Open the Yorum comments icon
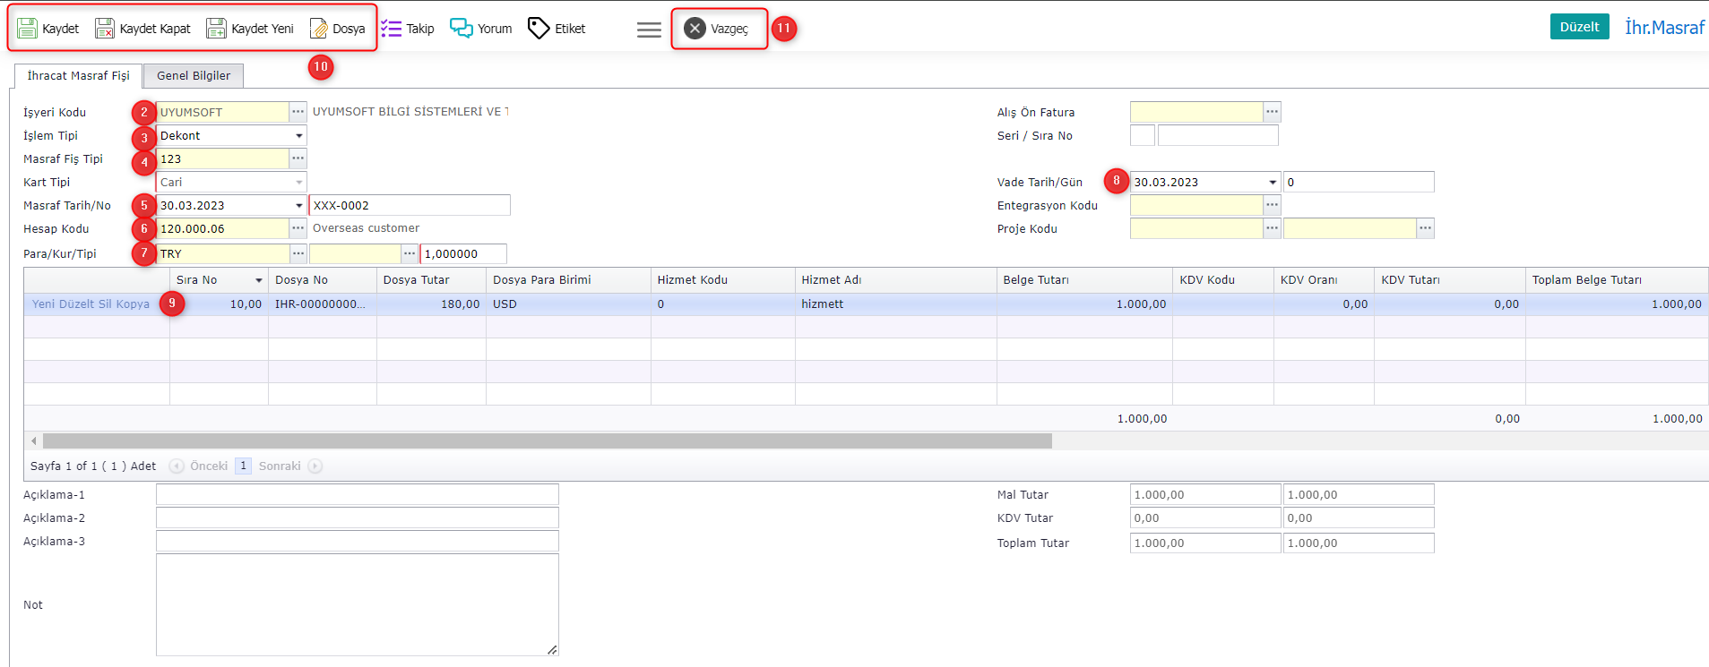The image size is (1709, 667). (480, 29)
